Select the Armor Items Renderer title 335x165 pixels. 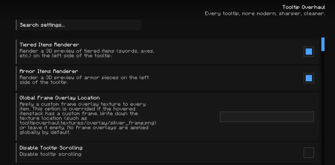coord(49,71)
